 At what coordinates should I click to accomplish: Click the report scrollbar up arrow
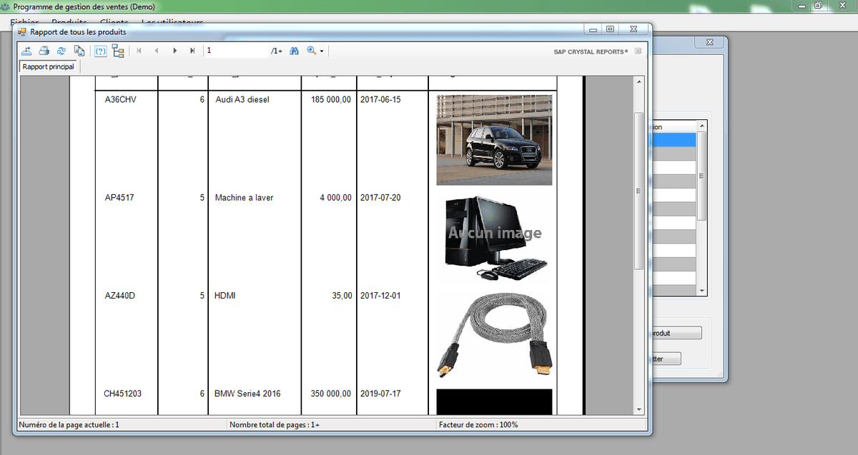click(639, 82)
